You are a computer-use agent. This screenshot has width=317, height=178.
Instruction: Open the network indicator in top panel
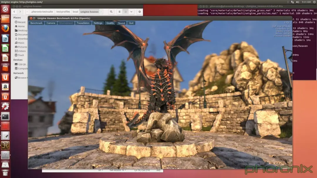(292, 2)
